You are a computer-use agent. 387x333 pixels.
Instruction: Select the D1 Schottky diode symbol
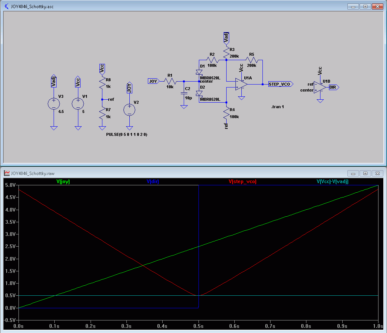[x=199, y=73]
